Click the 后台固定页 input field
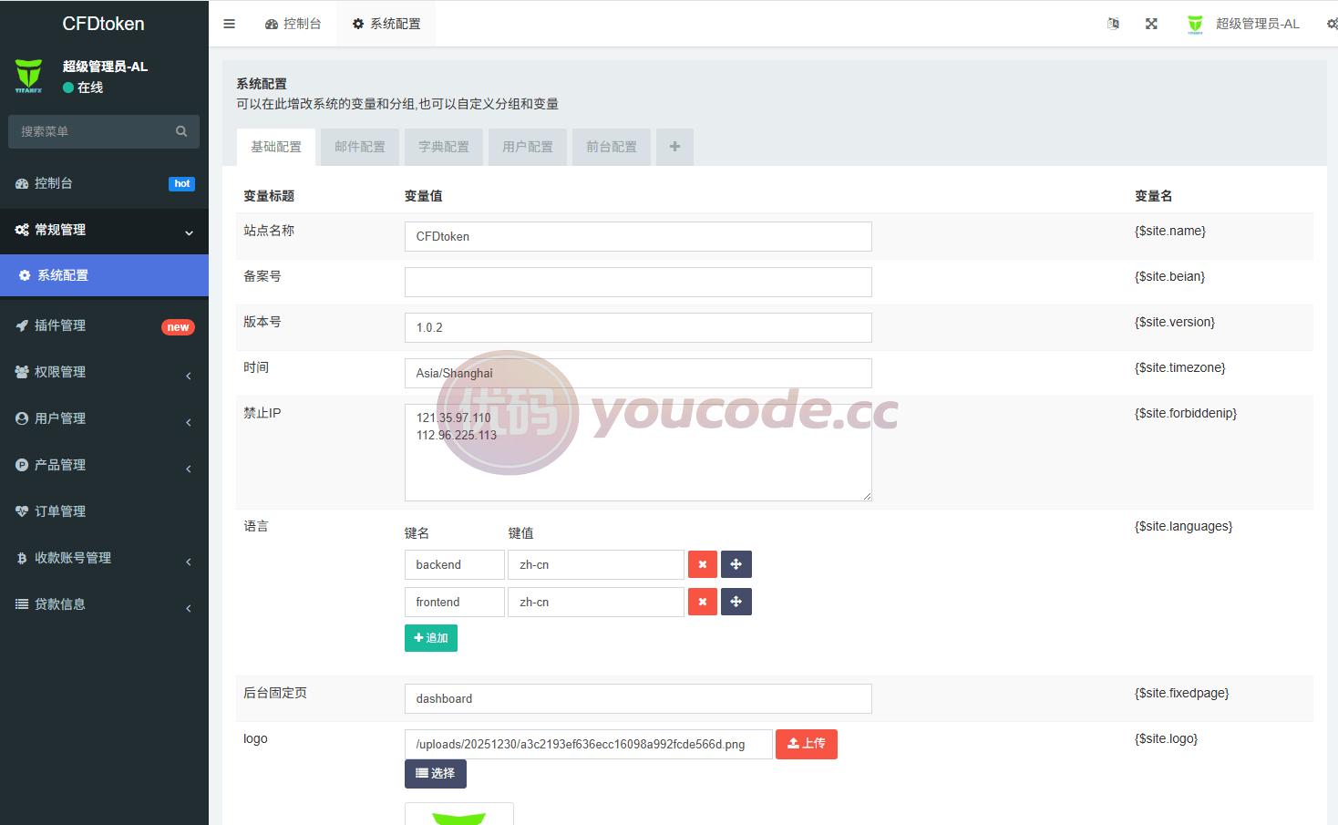 point(638,698)
